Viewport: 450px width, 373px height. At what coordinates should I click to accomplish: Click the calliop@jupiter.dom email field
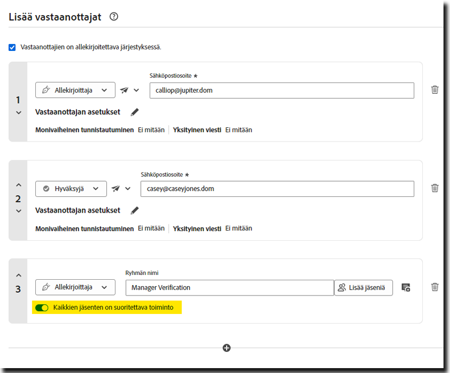[x=281, y=91]
